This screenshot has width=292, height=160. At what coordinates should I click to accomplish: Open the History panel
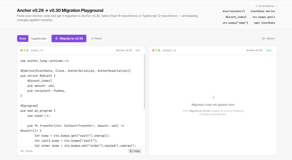[x=268, y=38]
